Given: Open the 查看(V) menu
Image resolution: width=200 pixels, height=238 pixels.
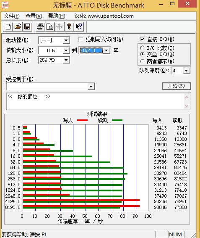Looking at the screenshot, I should pyautogui.click(x=34, y=16).
